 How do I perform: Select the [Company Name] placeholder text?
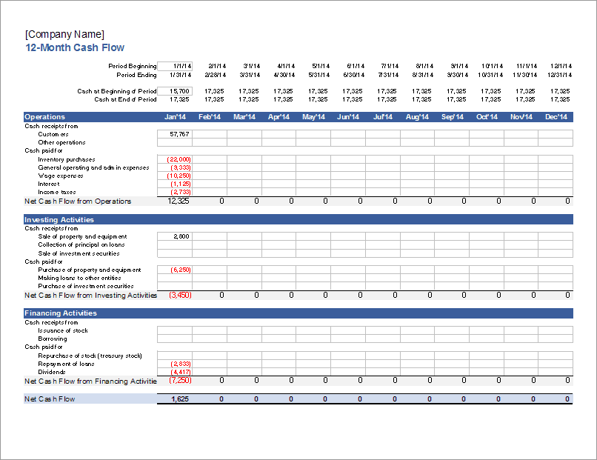pyautogui.click(x=64, y=34)
